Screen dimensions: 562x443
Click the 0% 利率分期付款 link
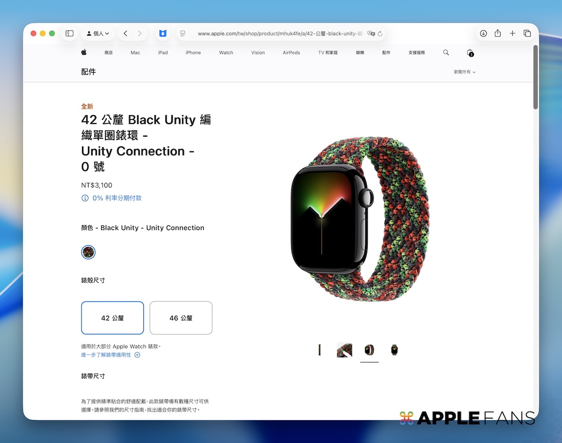111,198
